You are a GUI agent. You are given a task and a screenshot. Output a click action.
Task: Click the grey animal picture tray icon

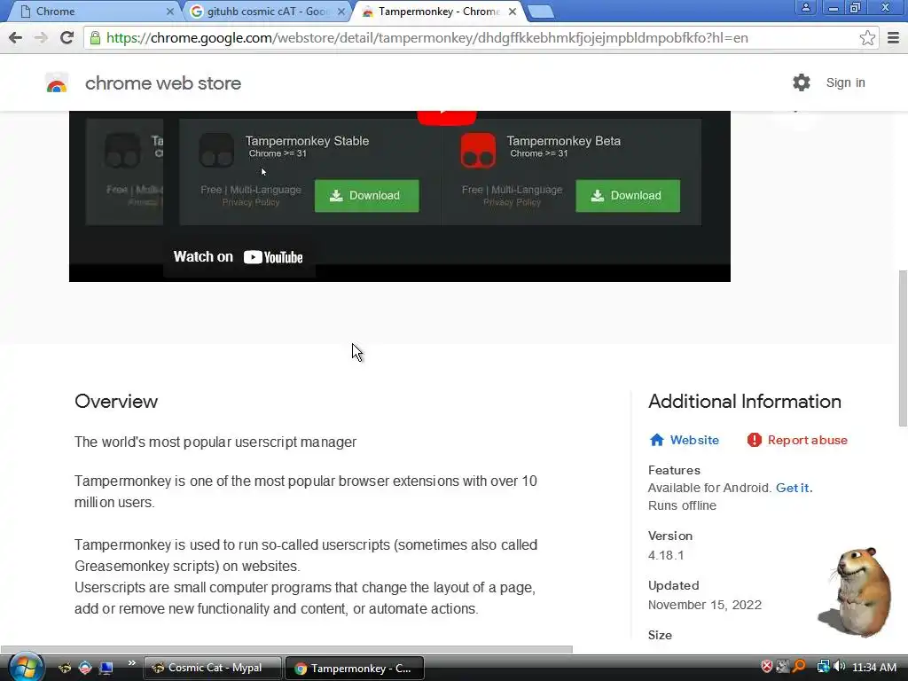coord(783,667)
